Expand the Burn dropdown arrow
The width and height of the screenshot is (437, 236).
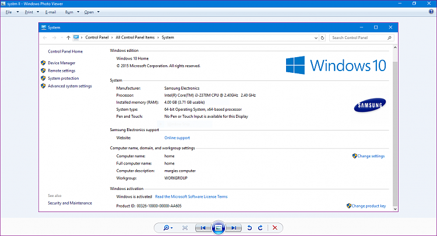(78, 12)
